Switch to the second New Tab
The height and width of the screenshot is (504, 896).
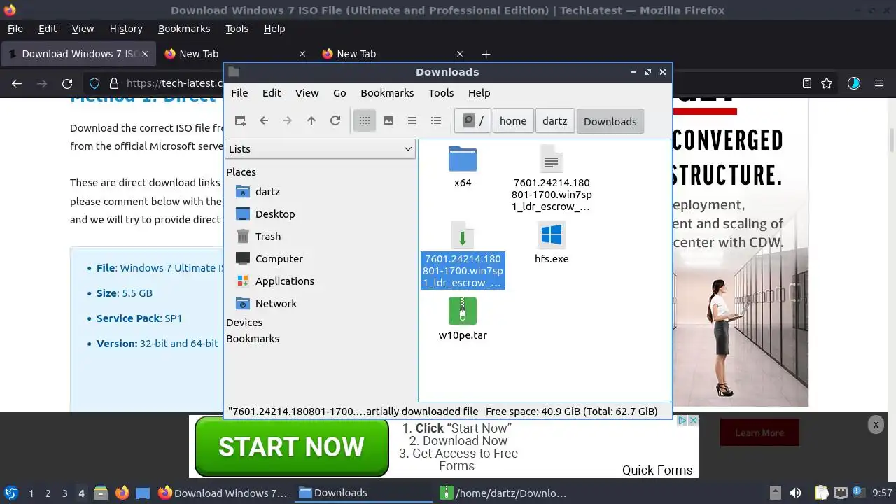[x=392, y=54]
